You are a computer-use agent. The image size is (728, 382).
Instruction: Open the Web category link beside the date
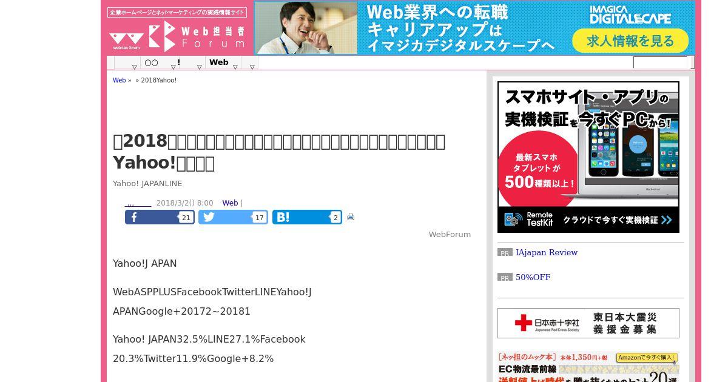(230, 203)
